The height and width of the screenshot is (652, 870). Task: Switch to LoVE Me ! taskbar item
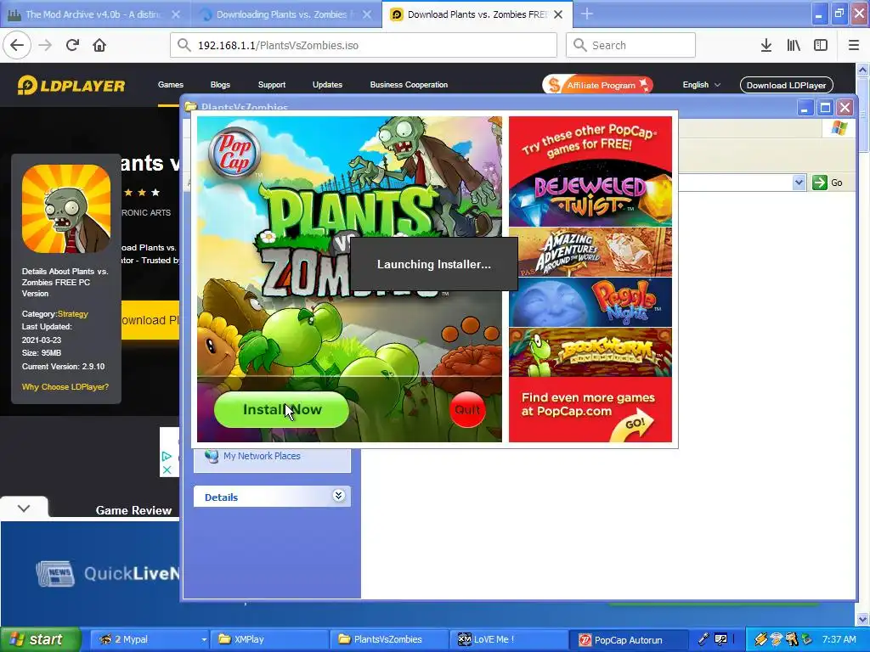coord(510,639)
